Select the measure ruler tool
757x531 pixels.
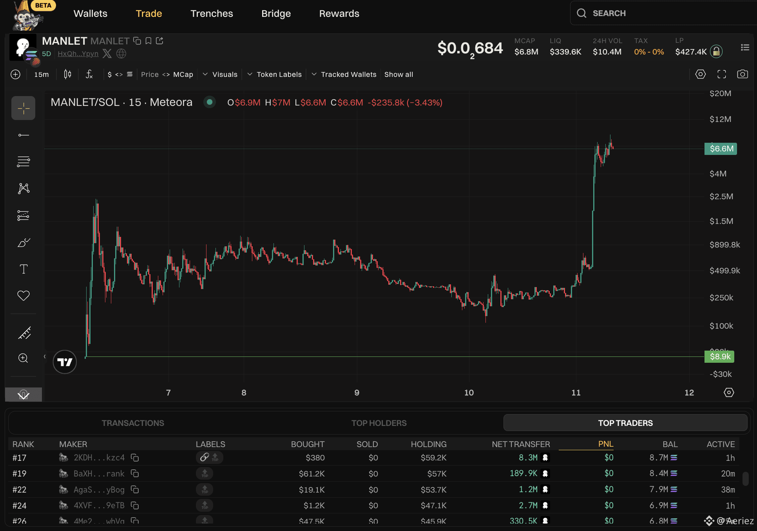[x=24, y=333]
